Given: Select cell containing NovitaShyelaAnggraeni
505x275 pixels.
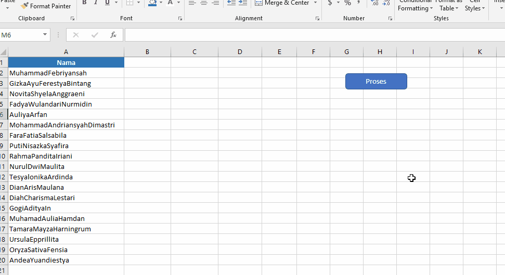Looking at the screenshot, I should point(66,94).
